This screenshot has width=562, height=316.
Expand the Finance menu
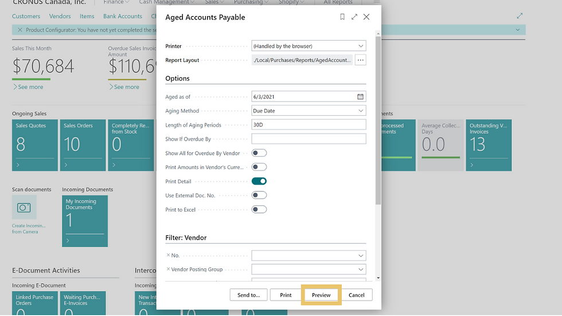pos(116,2)
